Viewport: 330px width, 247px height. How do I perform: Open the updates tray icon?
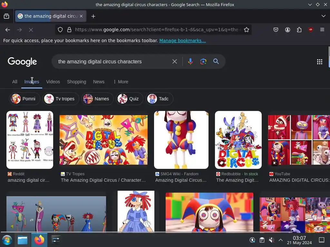pos(252,240)
